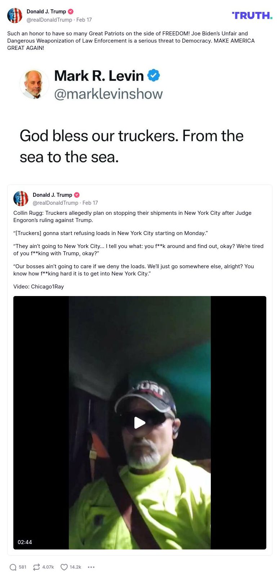Click the red verified badge beside top name
The width and height of the screenshot is (280, 578).
(71, 12)
